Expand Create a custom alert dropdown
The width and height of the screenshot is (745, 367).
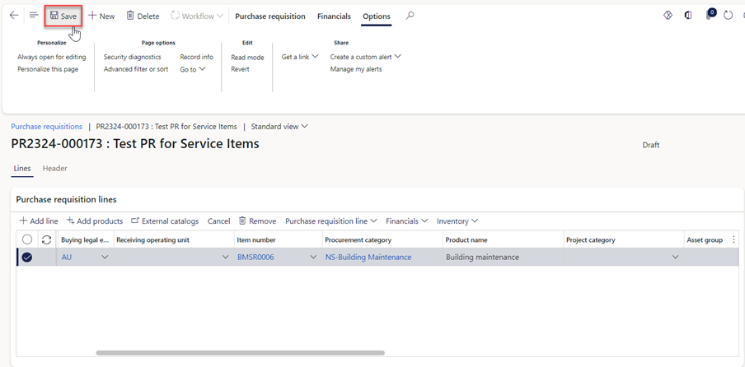[366, 57]
